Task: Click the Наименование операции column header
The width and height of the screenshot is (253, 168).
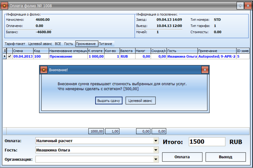Action: [68, 51]
